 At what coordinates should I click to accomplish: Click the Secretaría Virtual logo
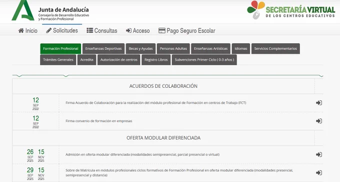pyautogui.click(x=291, y=10)
